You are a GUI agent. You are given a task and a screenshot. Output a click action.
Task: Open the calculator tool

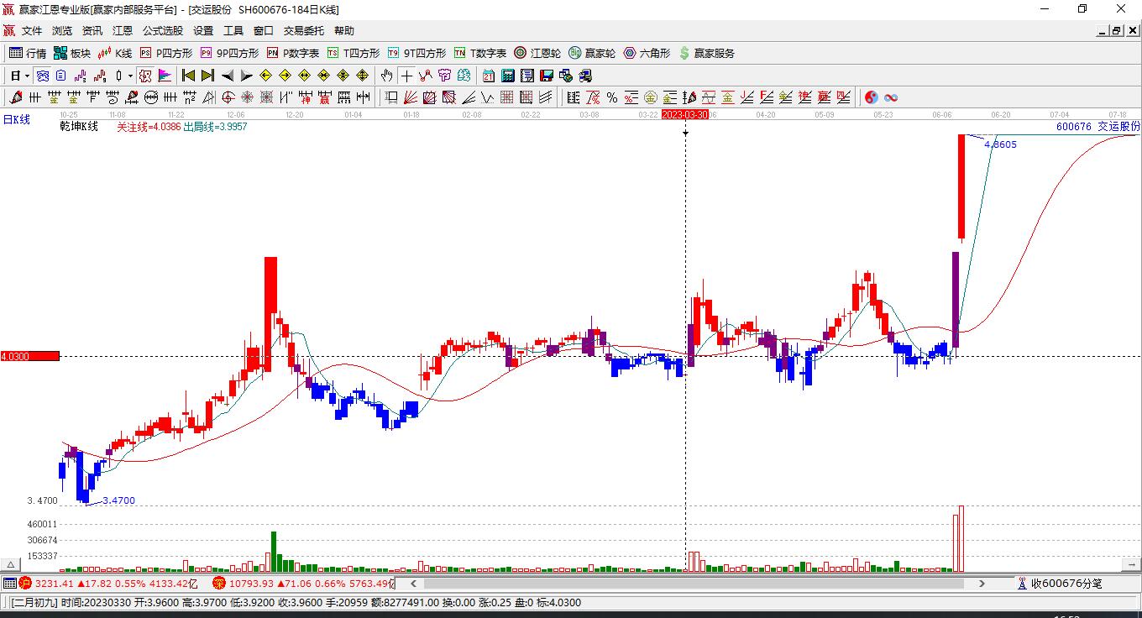508,76
